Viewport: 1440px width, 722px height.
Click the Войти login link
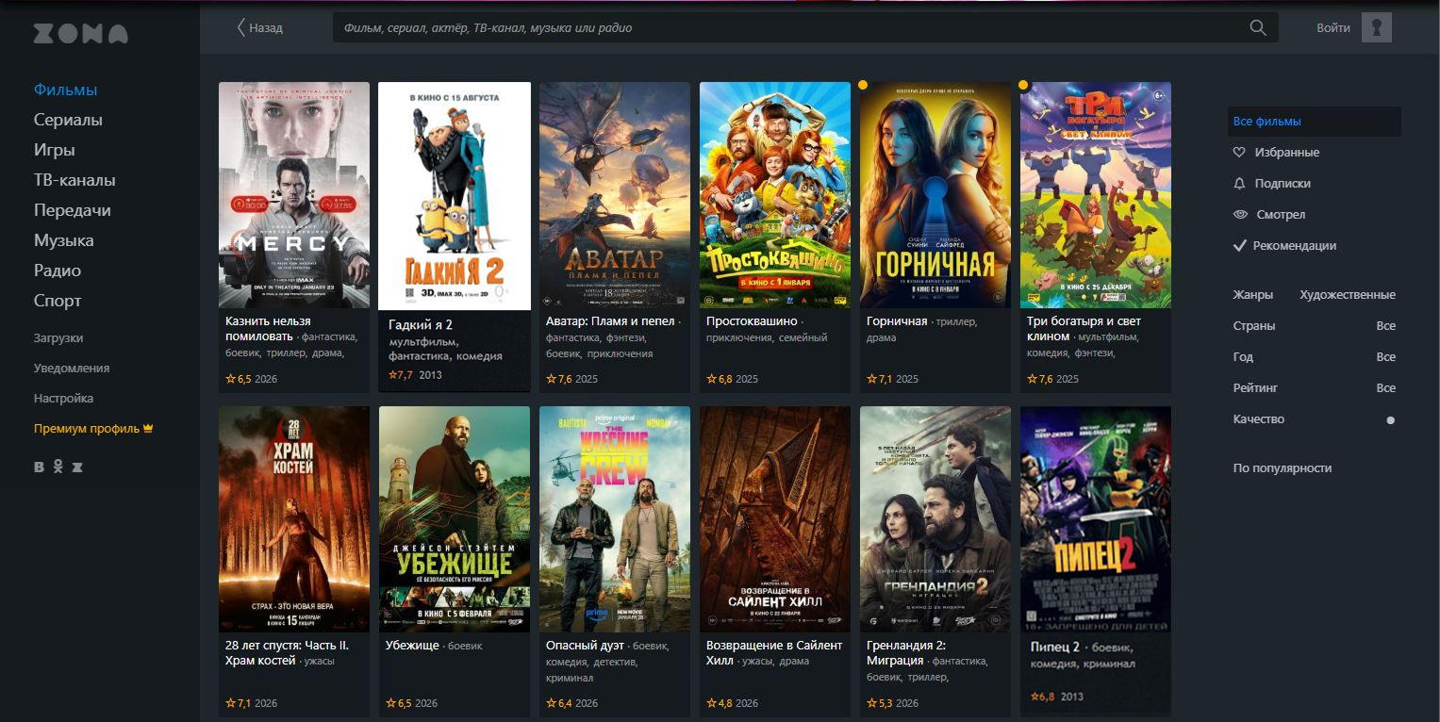[1332, 28]
